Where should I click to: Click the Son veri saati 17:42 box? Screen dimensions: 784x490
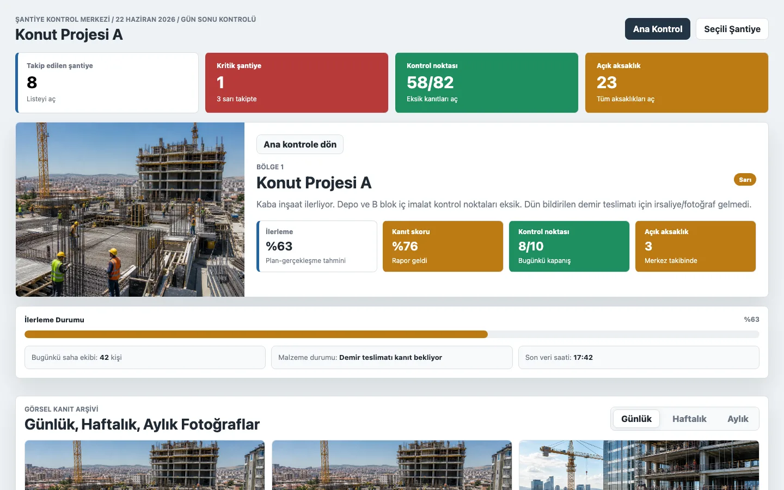pyautogui.click(x=639, y=358)
